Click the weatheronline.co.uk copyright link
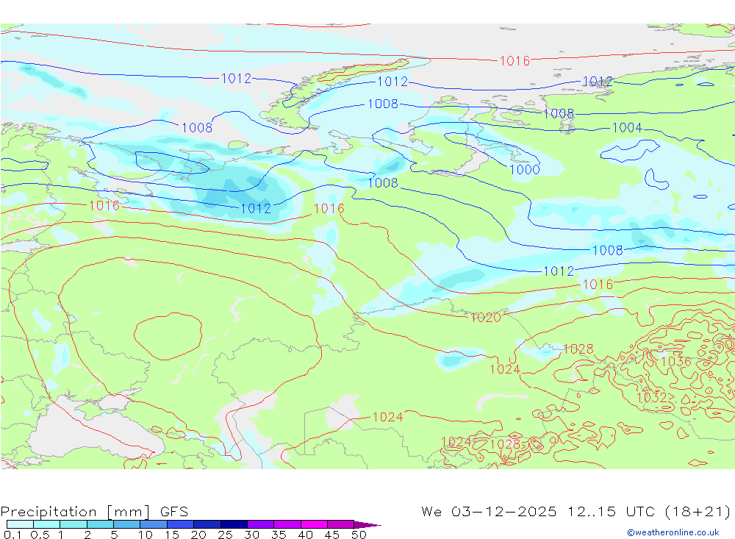 [673, 532]
